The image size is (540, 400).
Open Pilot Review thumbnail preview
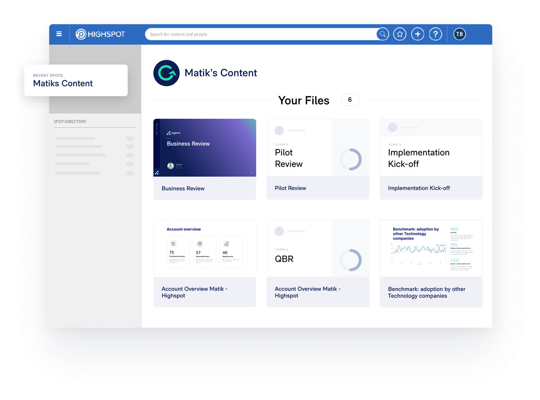318,147
